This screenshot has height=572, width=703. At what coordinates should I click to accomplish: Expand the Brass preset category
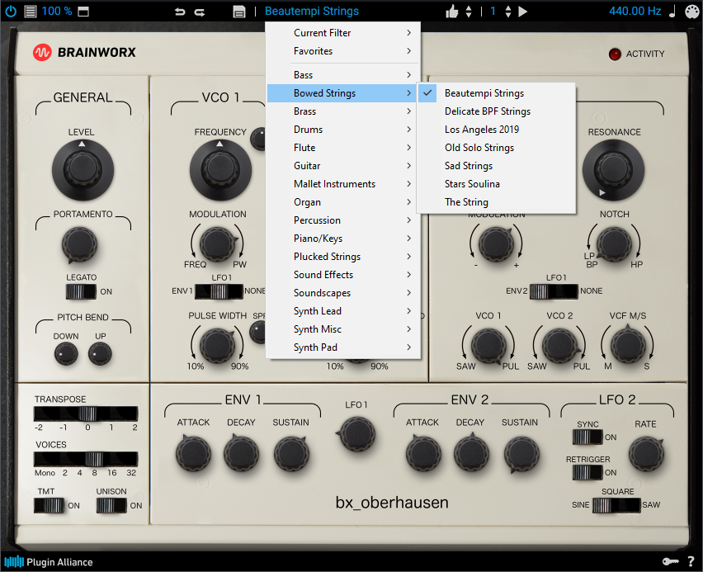[x=343, y=111]
